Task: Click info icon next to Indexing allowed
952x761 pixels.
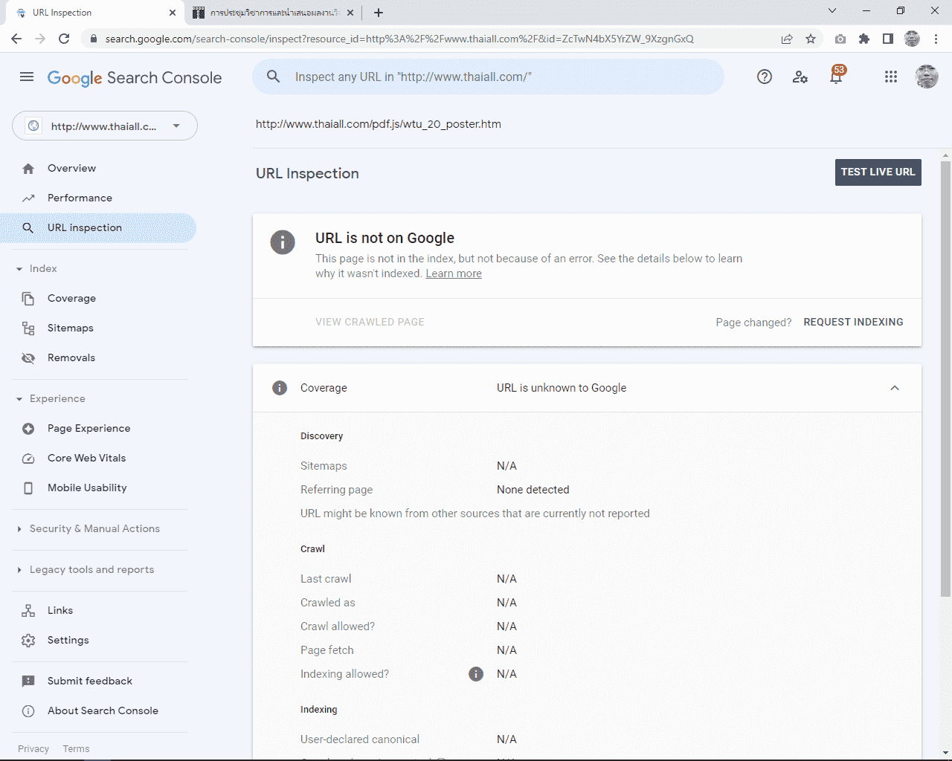Action: [476, 674]
